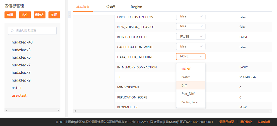Image resolution: width=277 pixels, height=126 pixels.
Task: Pick the Prefix_Tree option
Action: coord(191,102)
